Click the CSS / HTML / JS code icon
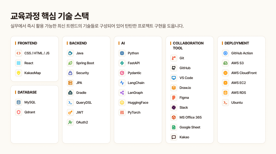 click(19, 53)
